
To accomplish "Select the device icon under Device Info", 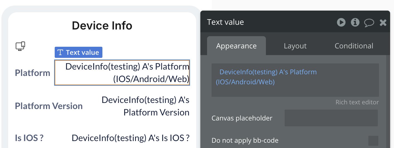I will click(x=20, y=46).
